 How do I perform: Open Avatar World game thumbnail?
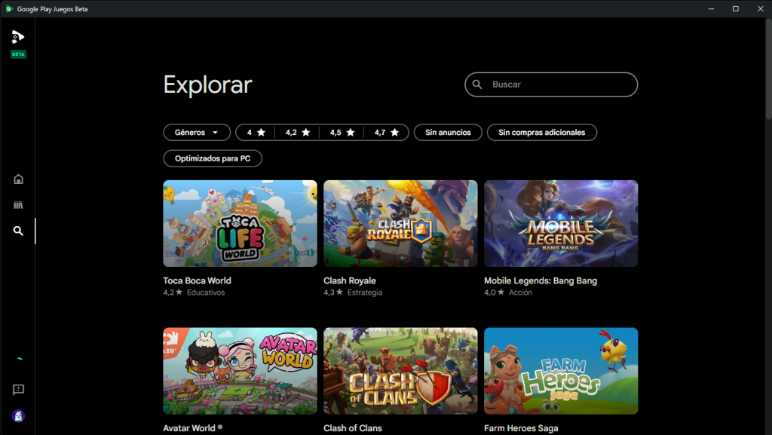click(240, 371)
